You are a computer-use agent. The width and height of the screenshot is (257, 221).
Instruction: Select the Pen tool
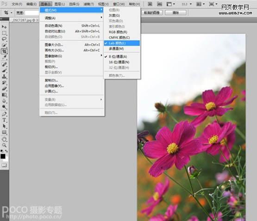click(x=4, y=114)
